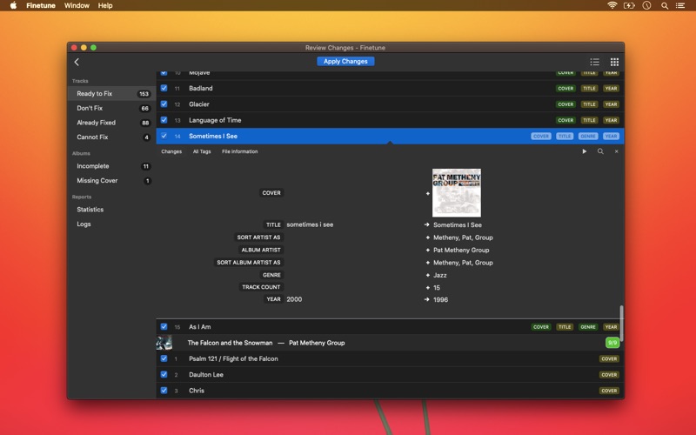Uncheck the Chris track checkbox

tap(164, 391)
